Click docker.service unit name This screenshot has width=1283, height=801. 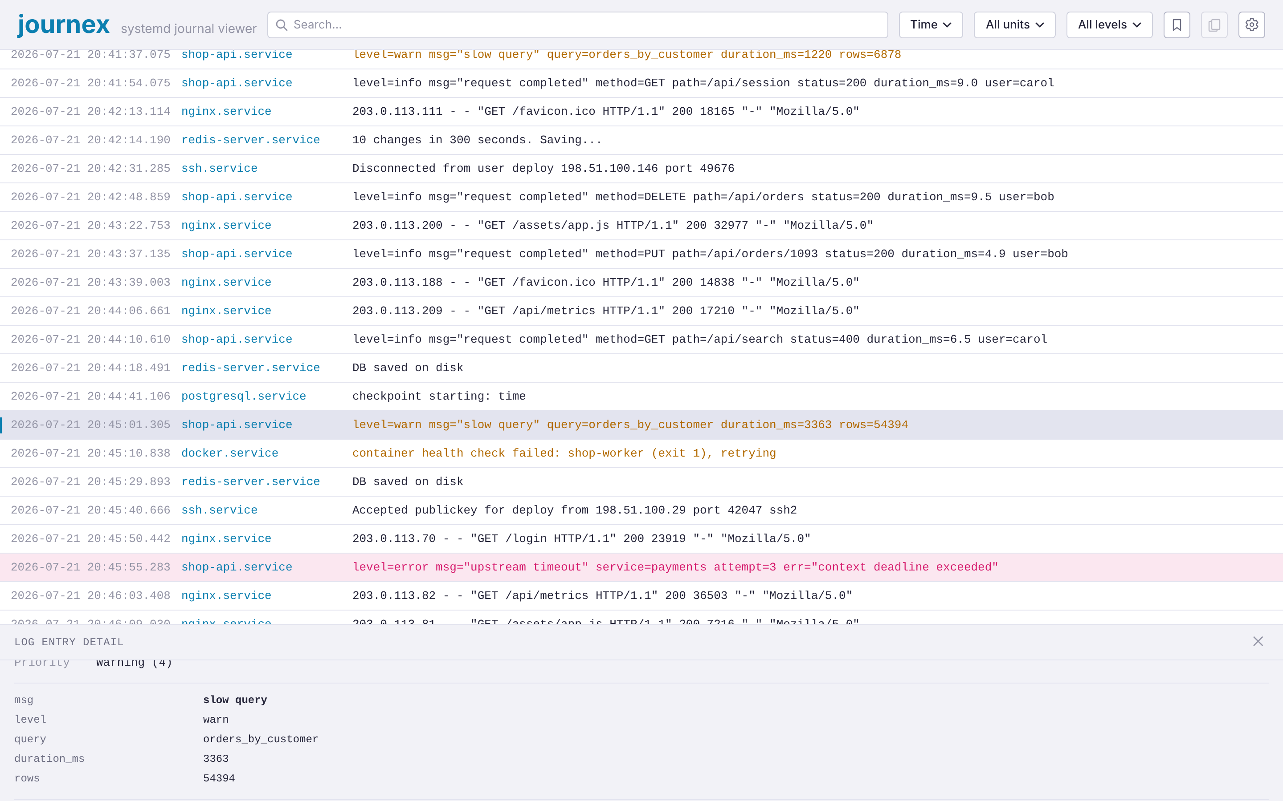(229, 453)
